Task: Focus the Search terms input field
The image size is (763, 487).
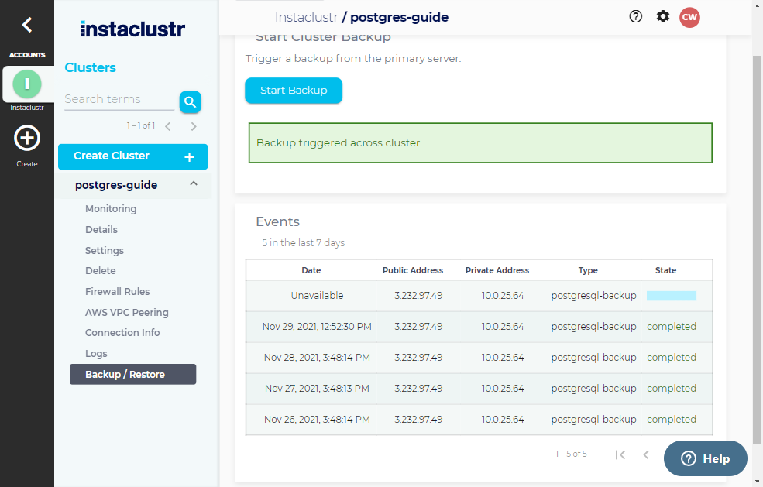Action: (x=119, y=100)
